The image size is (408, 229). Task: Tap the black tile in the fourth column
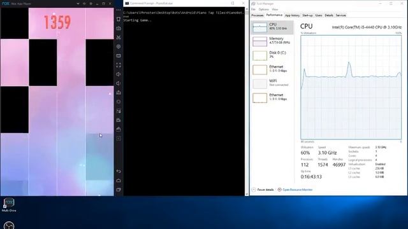click(99, 62)
